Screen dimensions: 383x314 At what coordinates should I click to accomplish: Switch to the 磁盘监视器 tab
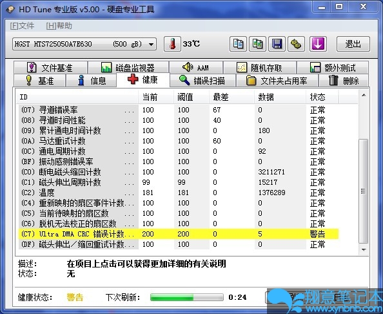(x=128, y=68)
